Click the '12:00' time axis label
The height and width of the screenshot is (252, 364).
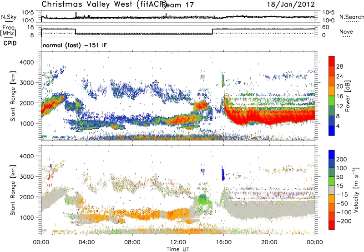178,242
